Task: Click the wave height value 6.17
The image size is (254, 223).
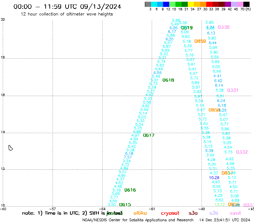Action: pyautogui.click(x=172, y=32)
